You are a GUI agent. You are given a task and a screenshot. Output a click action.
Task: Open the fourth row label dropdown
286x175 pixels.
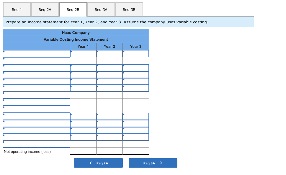coord(37,75)
